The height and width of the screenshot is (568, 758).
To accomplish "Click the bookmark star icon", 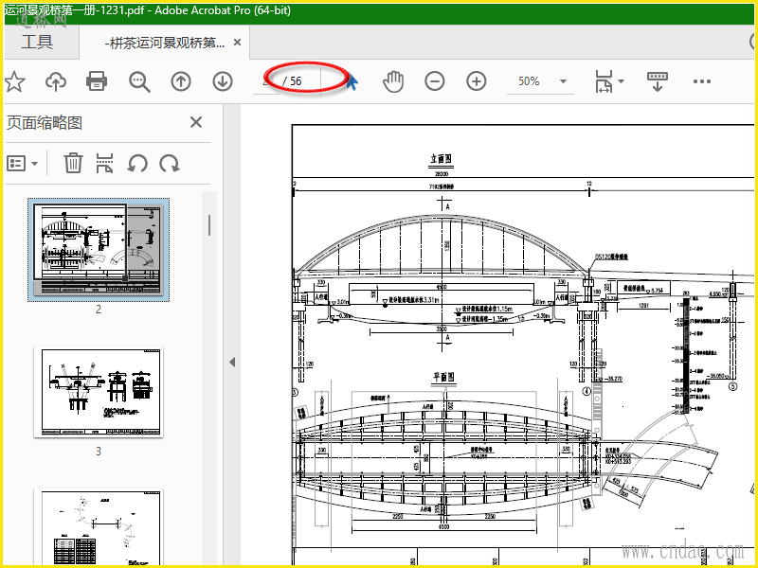I will 14,81.
